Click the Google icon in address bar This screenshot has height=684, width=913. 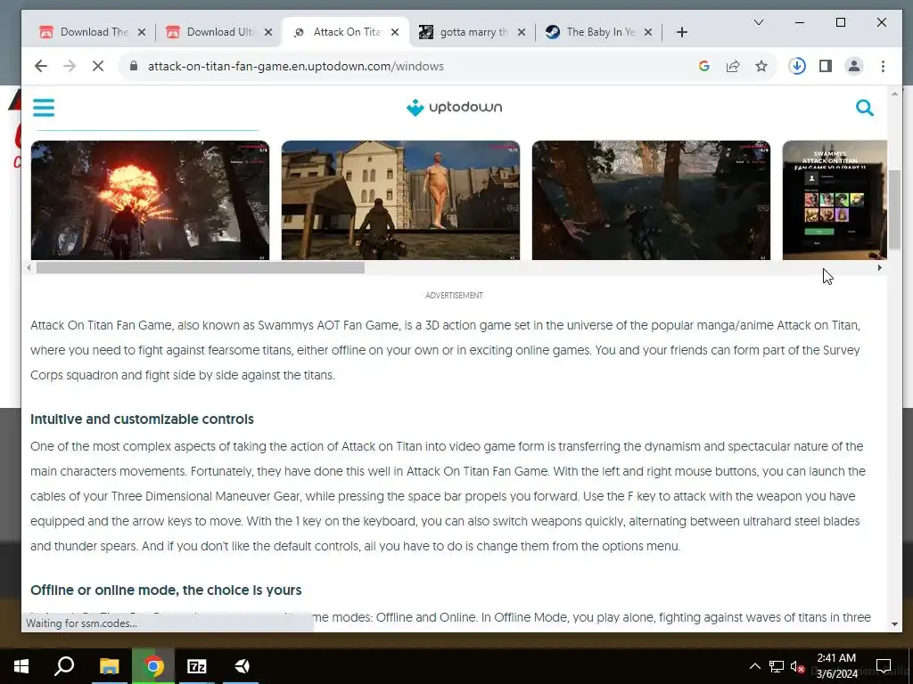[x=704, y=66]
